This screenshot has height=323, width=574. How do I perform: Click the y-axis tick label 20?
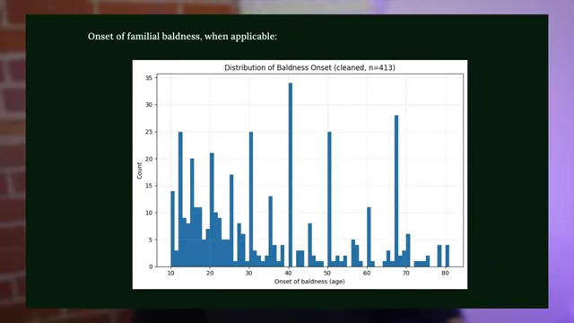pos(149,159)
